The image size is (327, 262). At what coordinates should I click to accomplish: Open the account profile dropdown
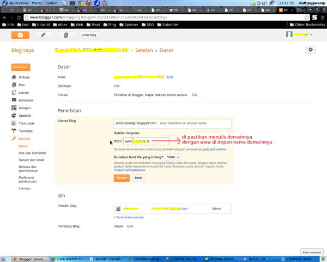[x=300, y=35]
